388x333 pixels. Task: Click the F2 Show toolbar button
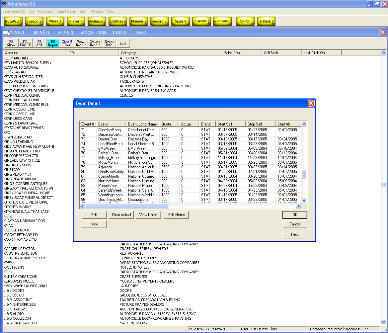11,43
